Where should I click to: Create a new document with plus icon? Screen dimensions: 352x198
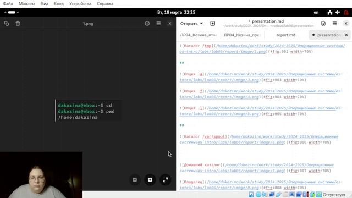pyautogui.click(x=213, y=23)
